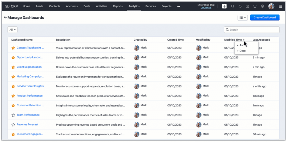Click the Last Accessed column header
This screenshot has width=286, height=142.
click(261, 40)
